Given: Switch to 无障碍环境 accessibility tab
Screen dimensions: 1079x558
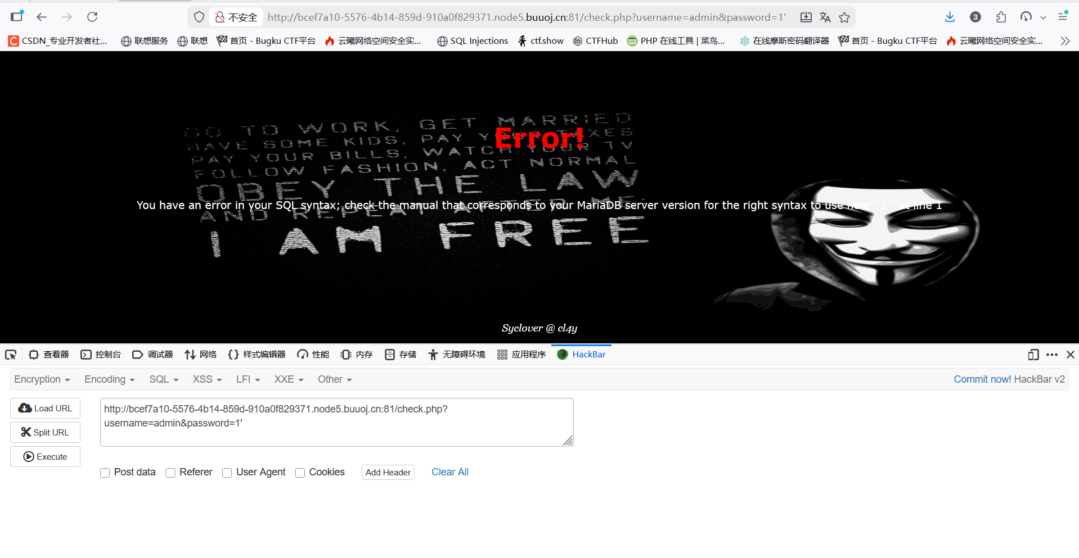Looking at the screenshot, I should (x=457, y=355).
